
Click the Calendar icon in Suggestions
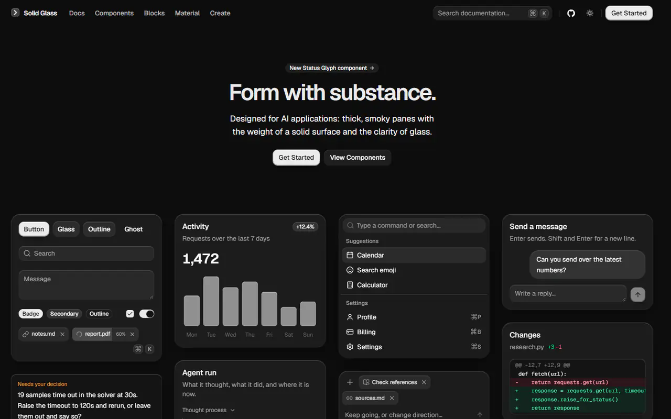350,255
